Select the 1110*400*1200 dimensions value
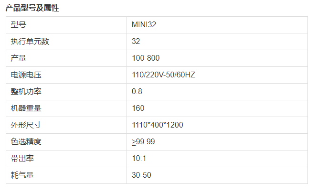This screenshot has width=317, height=193. (x=157, y=125)
